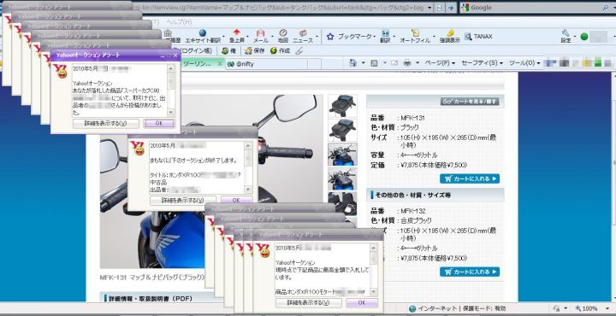616x316 pixels.
Task: Select the AutoFill (オートフィル) toolbar icon
Action: pyautogui.click(x=415, y=33)
